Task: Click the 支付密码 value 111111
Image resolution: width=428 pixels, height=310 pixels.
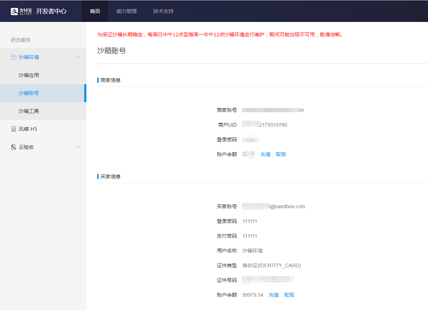Action: pyautogui.click(x=250, y=236)
